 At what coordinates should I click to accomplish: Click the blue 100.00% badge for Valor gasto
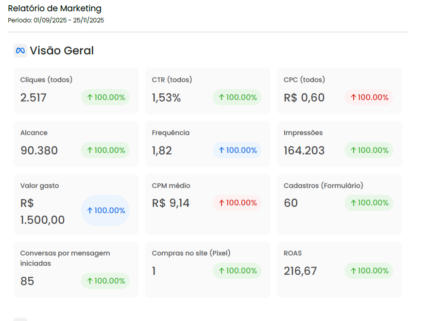tap(105, 210)
